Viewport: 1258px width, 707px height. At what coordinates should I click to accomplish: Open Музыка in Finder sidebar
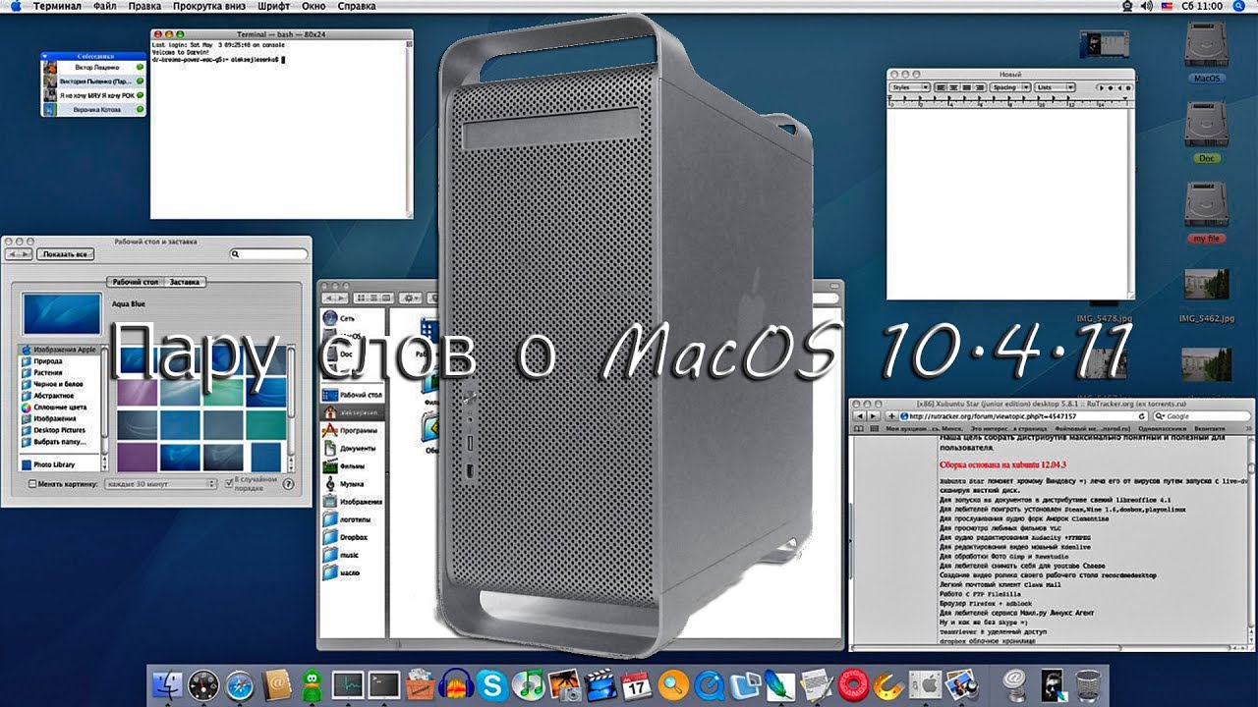(352, 484)
